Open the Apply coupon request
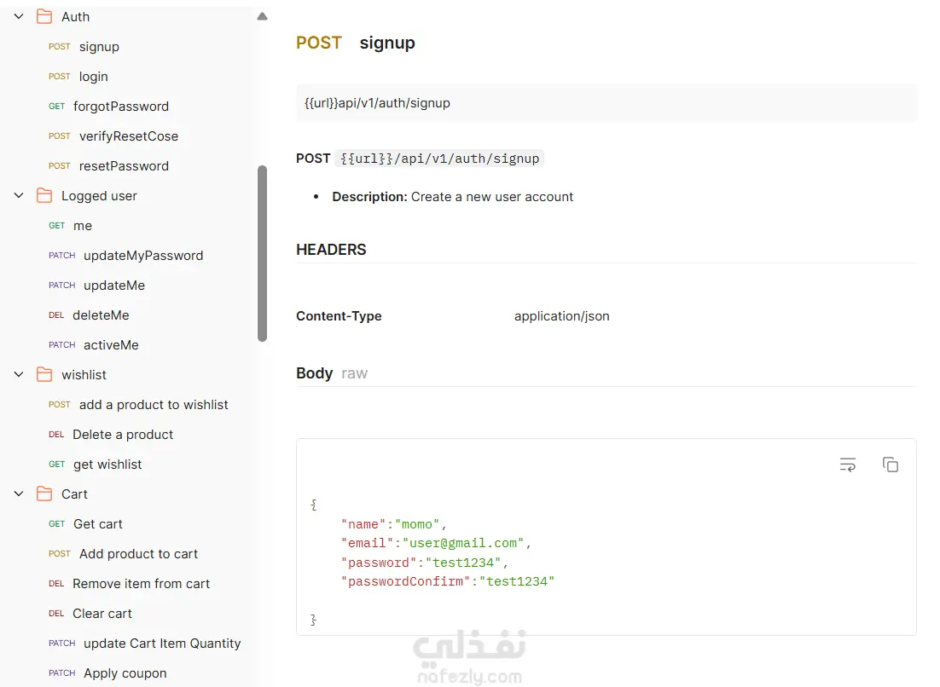This screenshot has width=940, height=687. coord(125,673)
